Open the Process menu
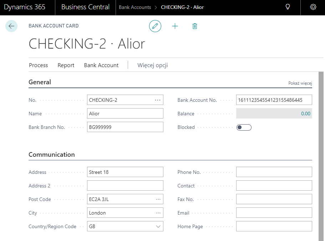This screenshot has height=241, width=325. (x=38, y=65)
